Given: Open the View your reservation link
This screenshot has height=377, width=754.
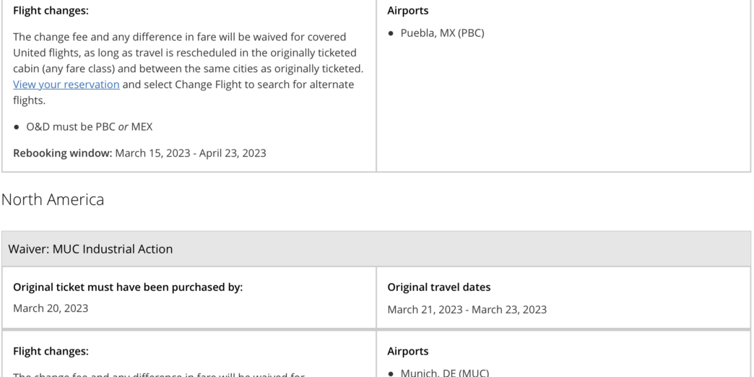Looking at the screenshot, I should coord(66,84).
